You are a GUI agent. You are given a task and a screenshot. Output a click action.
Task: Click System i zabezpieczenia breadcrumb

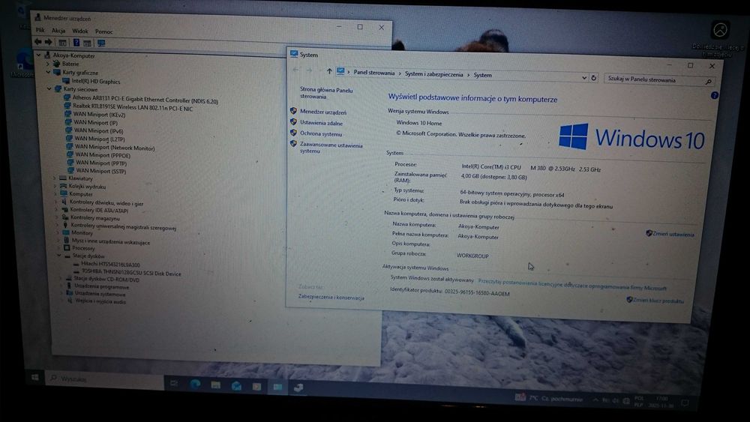click(433, 74)
